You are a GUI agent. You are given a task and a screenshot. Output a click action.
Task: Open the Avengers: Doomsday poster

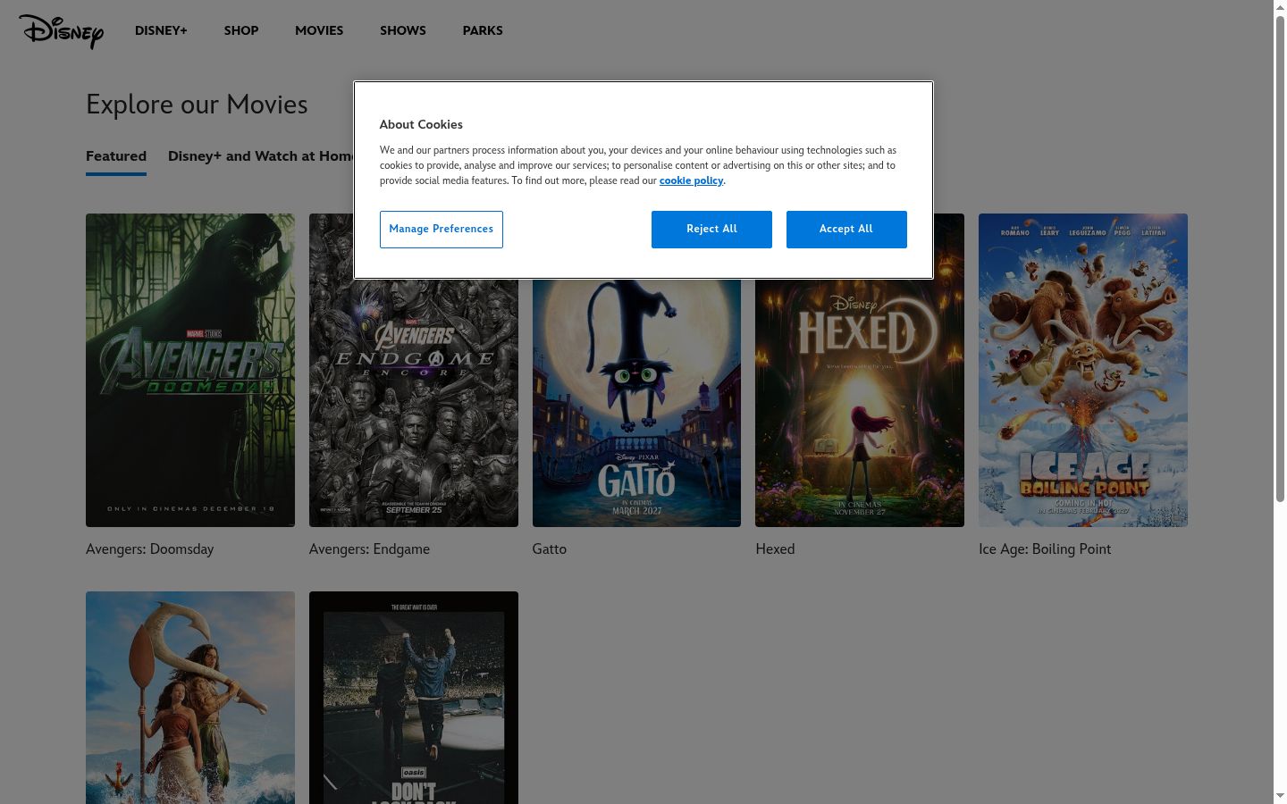coord(190,370)
